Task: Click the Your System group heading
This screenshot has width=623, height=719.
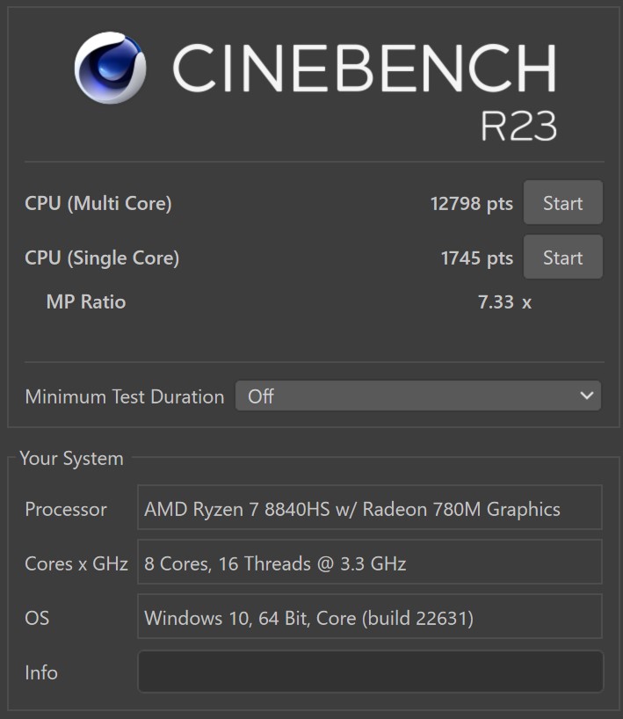Action: click(71, 459)
